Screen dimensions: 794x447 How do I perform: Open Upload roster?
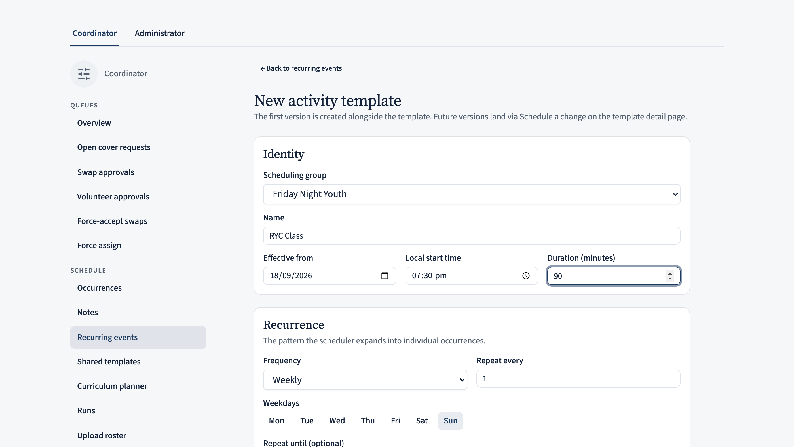click(x=138, y=435)
